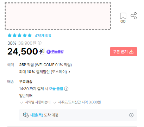This screenshot has width=144, height=127.
Task: Expand the 토스페이 discount chevron
Action: [69, 72]
